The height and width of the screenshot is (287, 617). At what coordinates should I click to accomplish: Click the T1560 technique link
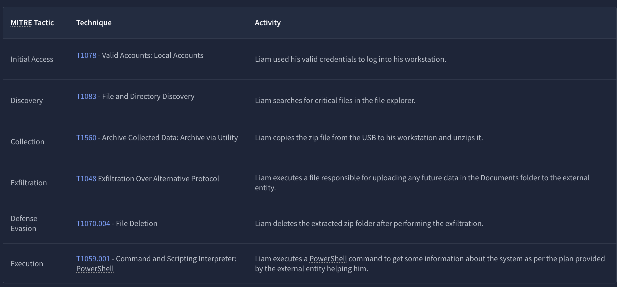point(86,138)
